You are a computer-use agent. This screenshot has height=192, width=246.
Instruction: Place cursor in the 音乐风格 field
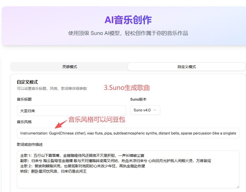click(x=128, y=133)
